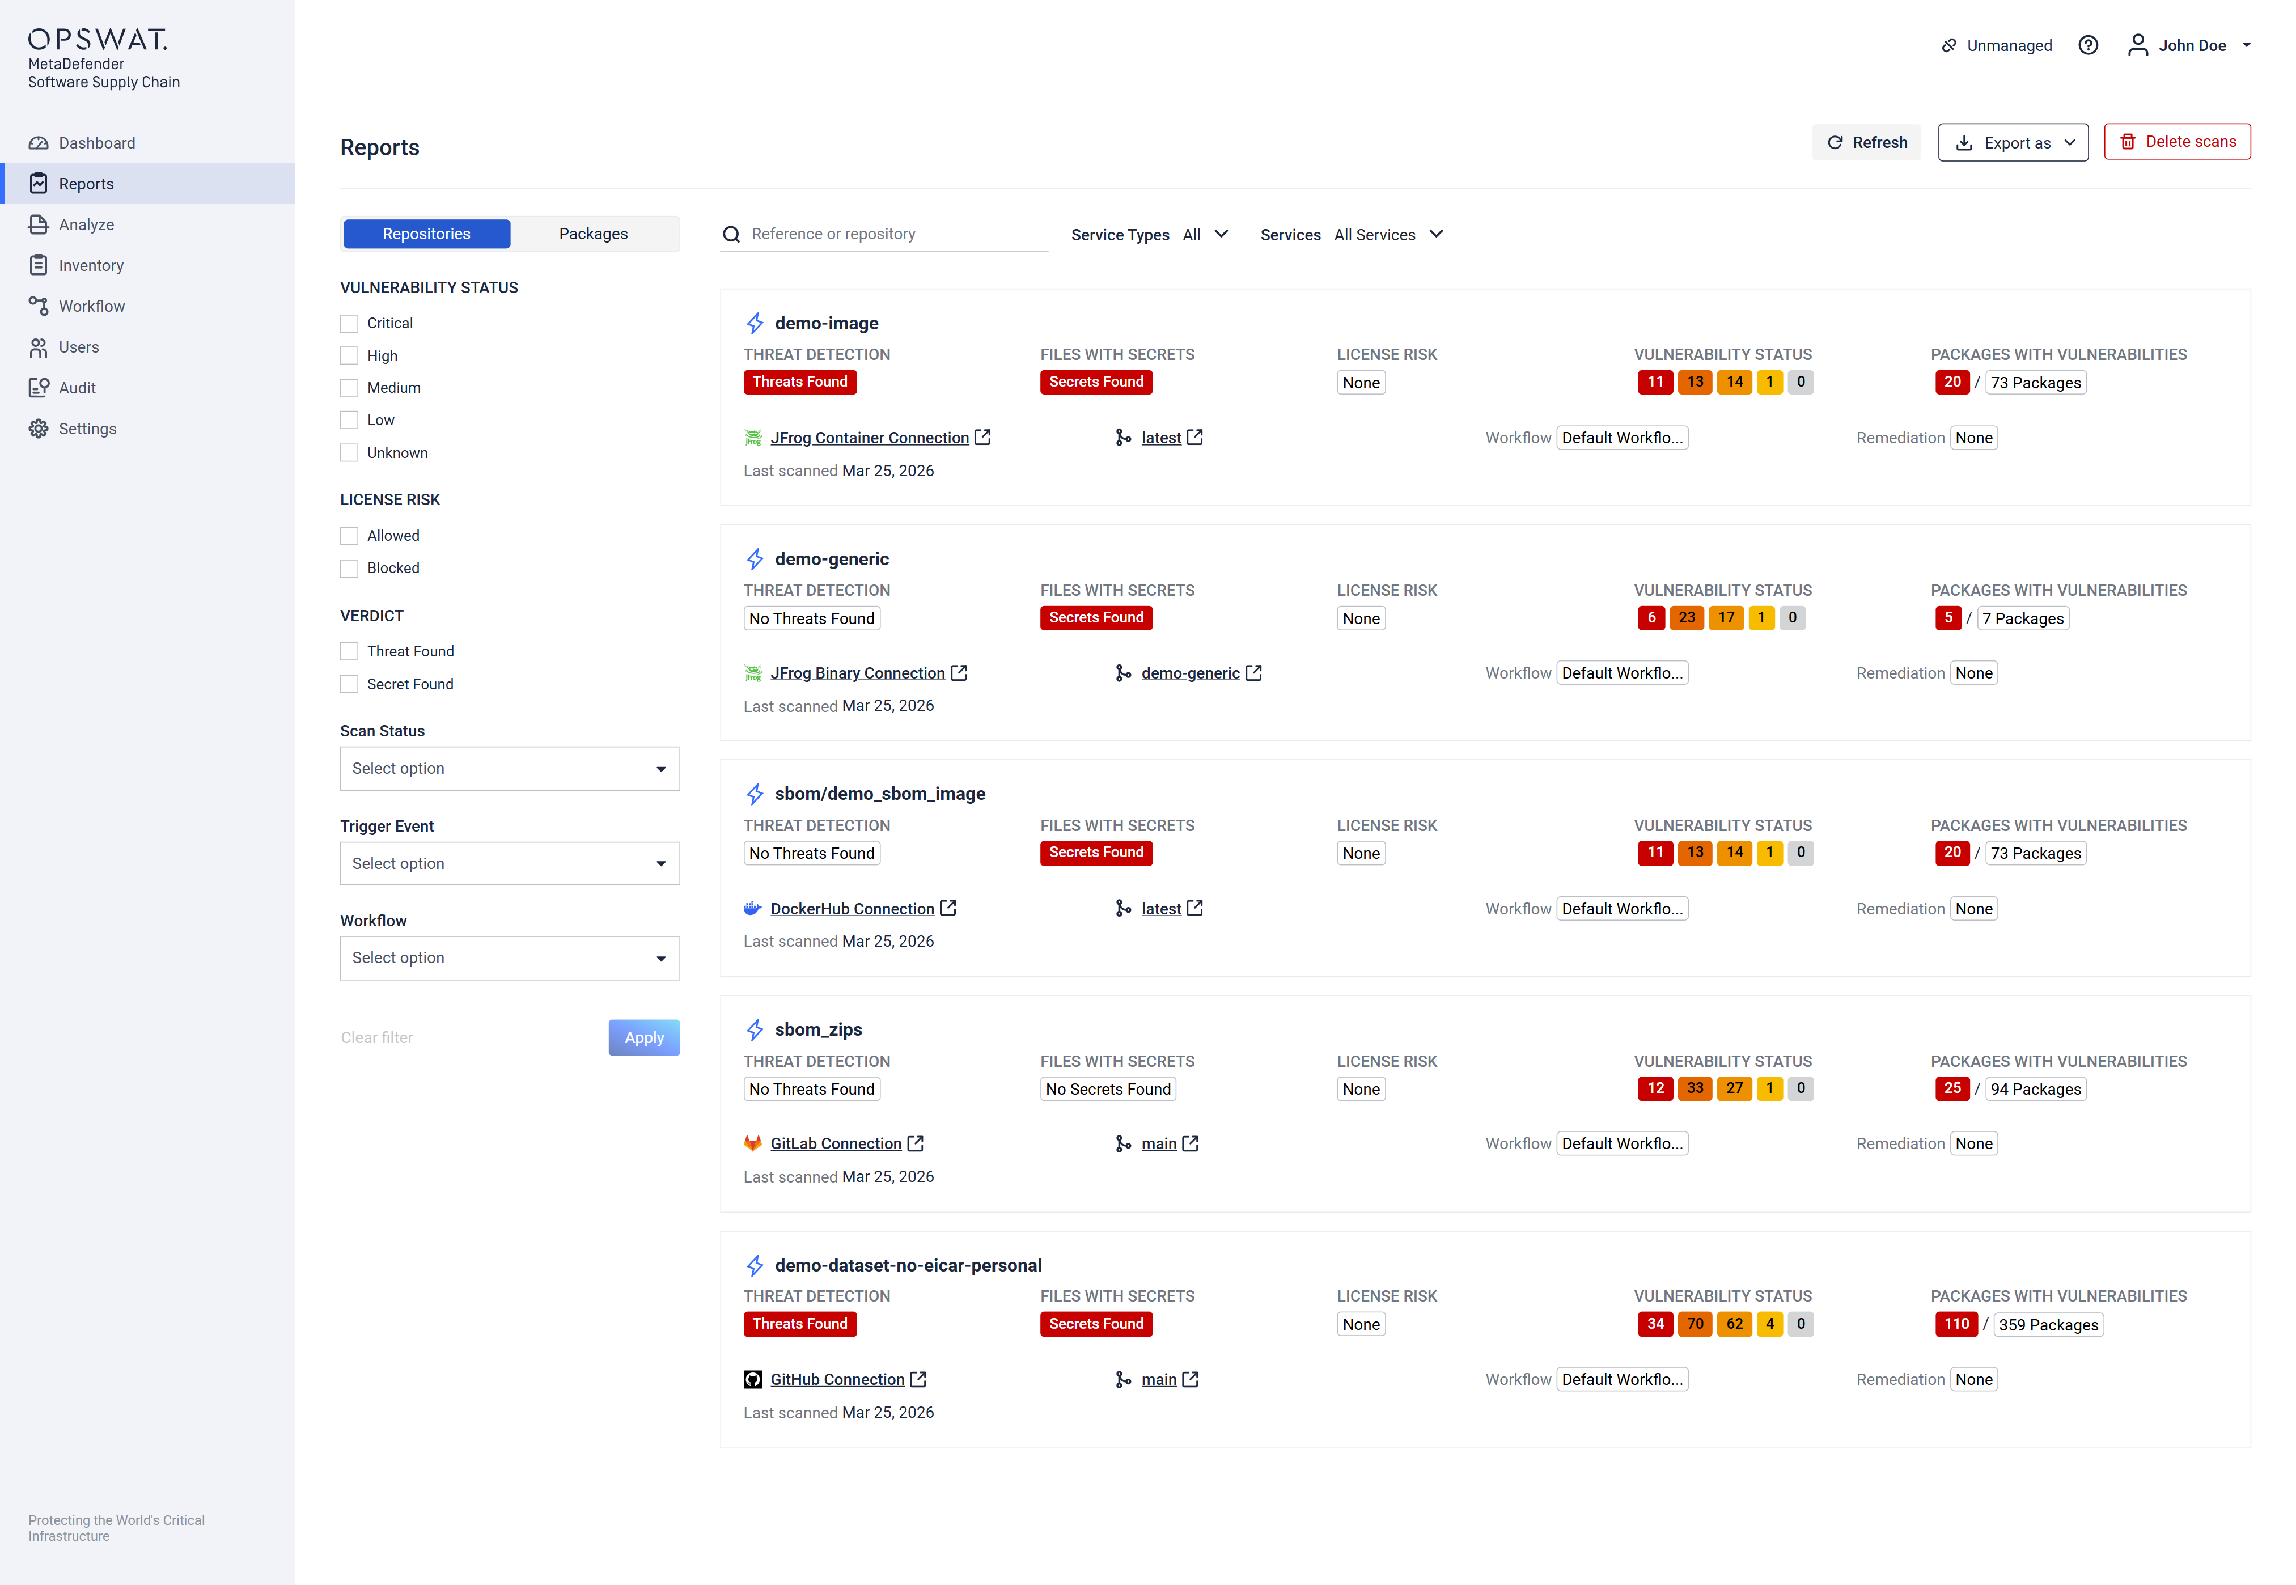The width and height of the screenshot is (2296, 1585).
Task: Click the DockerHub whale icon
Action: tap(753, 909)
